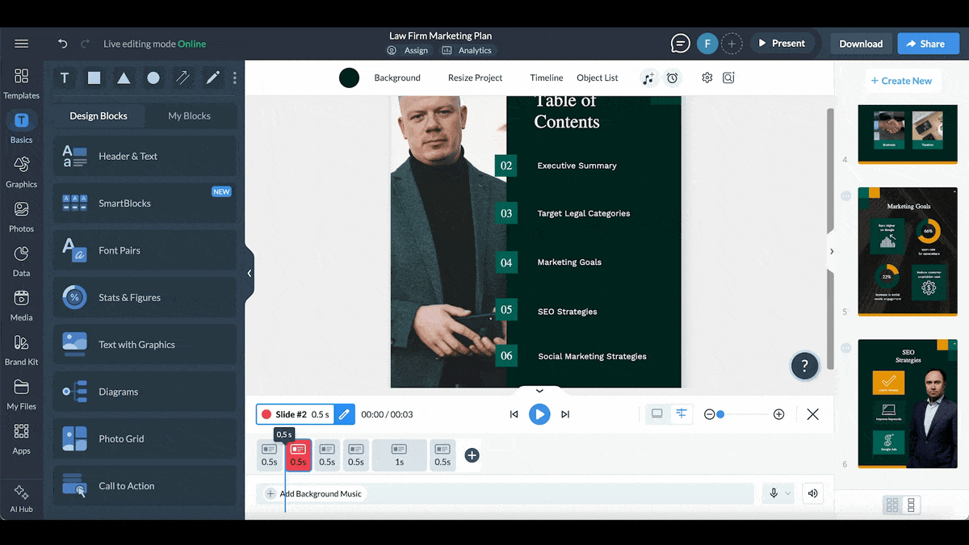Select the circle shape tool
This screenshot has height=545, width=969.
click(x=153, y=78)
